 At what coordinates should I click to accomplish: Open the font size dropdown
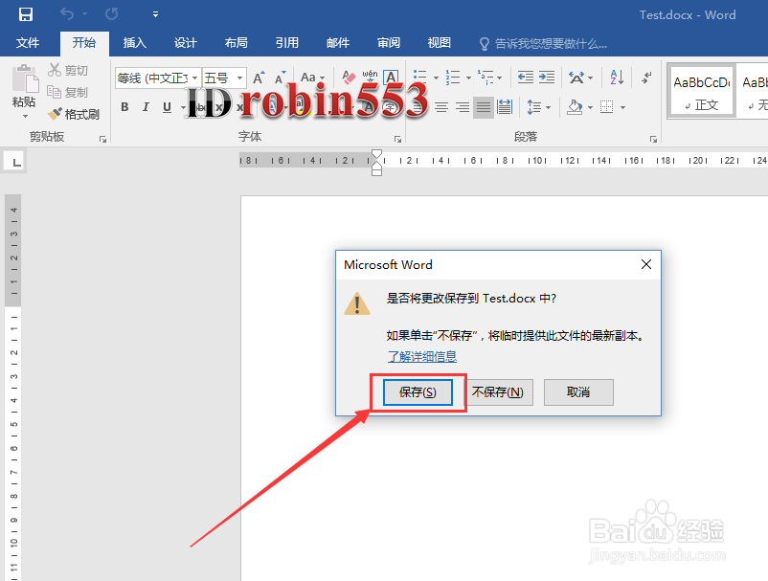point(241,78)
